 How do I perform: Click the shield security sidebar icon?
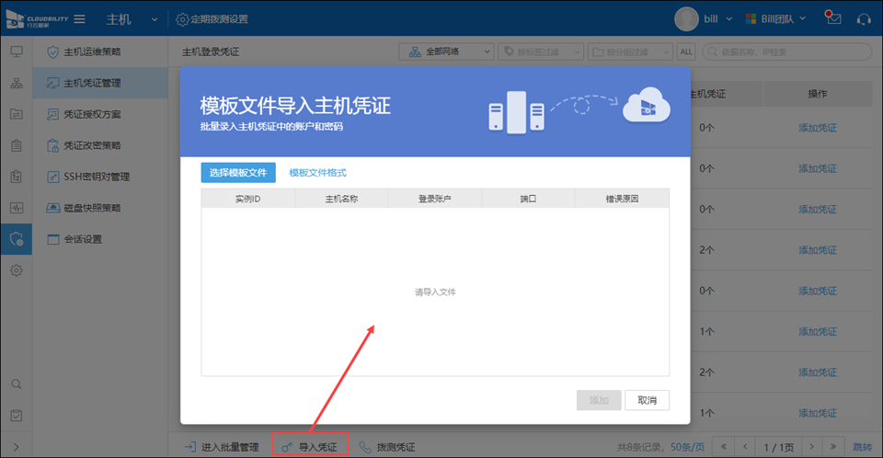pos(16,239)
